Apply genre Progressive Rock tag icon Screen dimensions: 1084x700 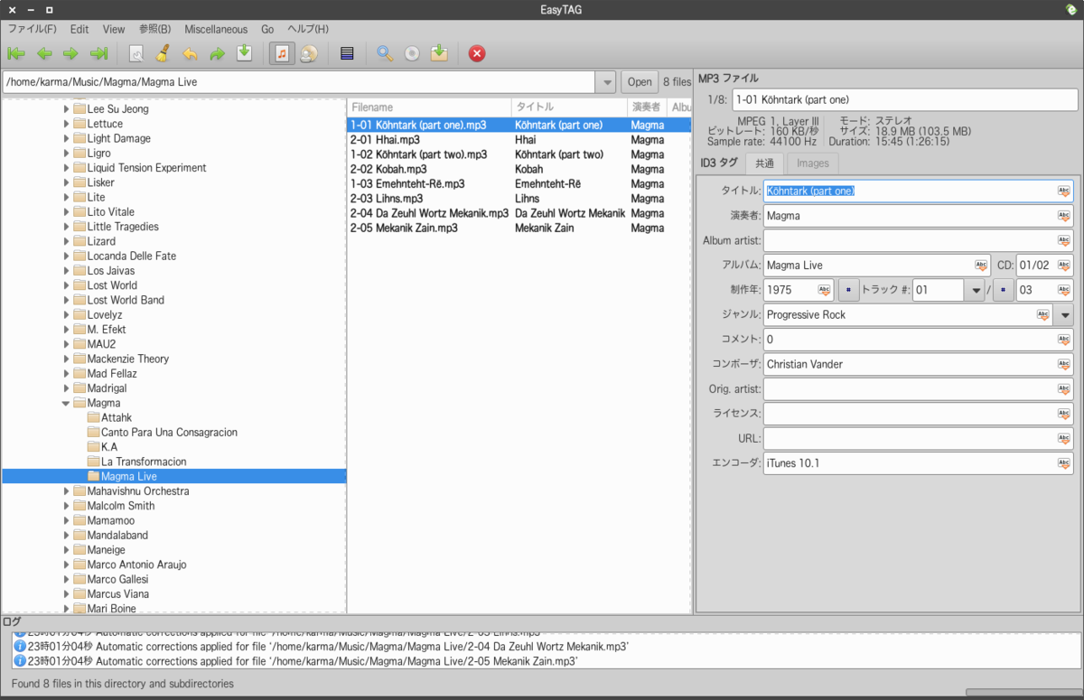1043,315
